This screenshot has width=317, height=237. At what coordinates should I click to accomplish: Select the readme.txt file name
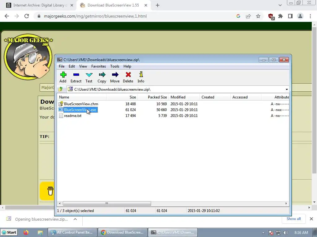73,116
